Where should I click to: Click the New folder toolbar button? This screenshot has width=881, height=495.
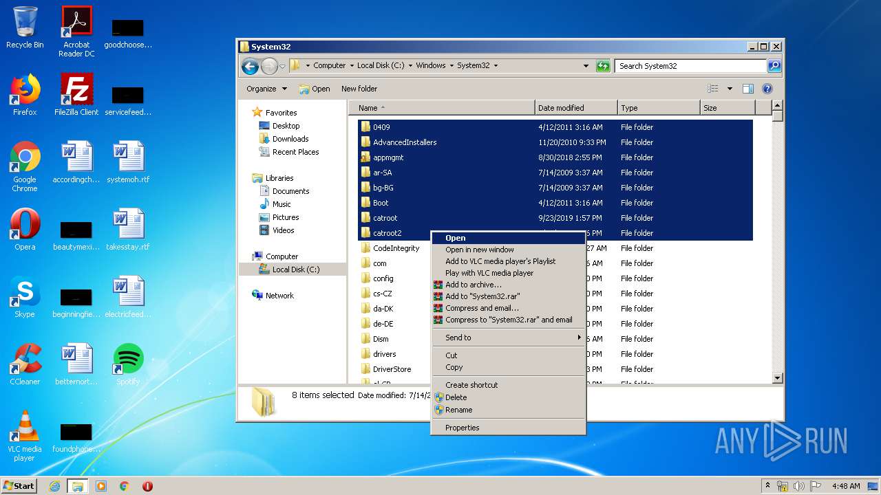pos(359,89)
